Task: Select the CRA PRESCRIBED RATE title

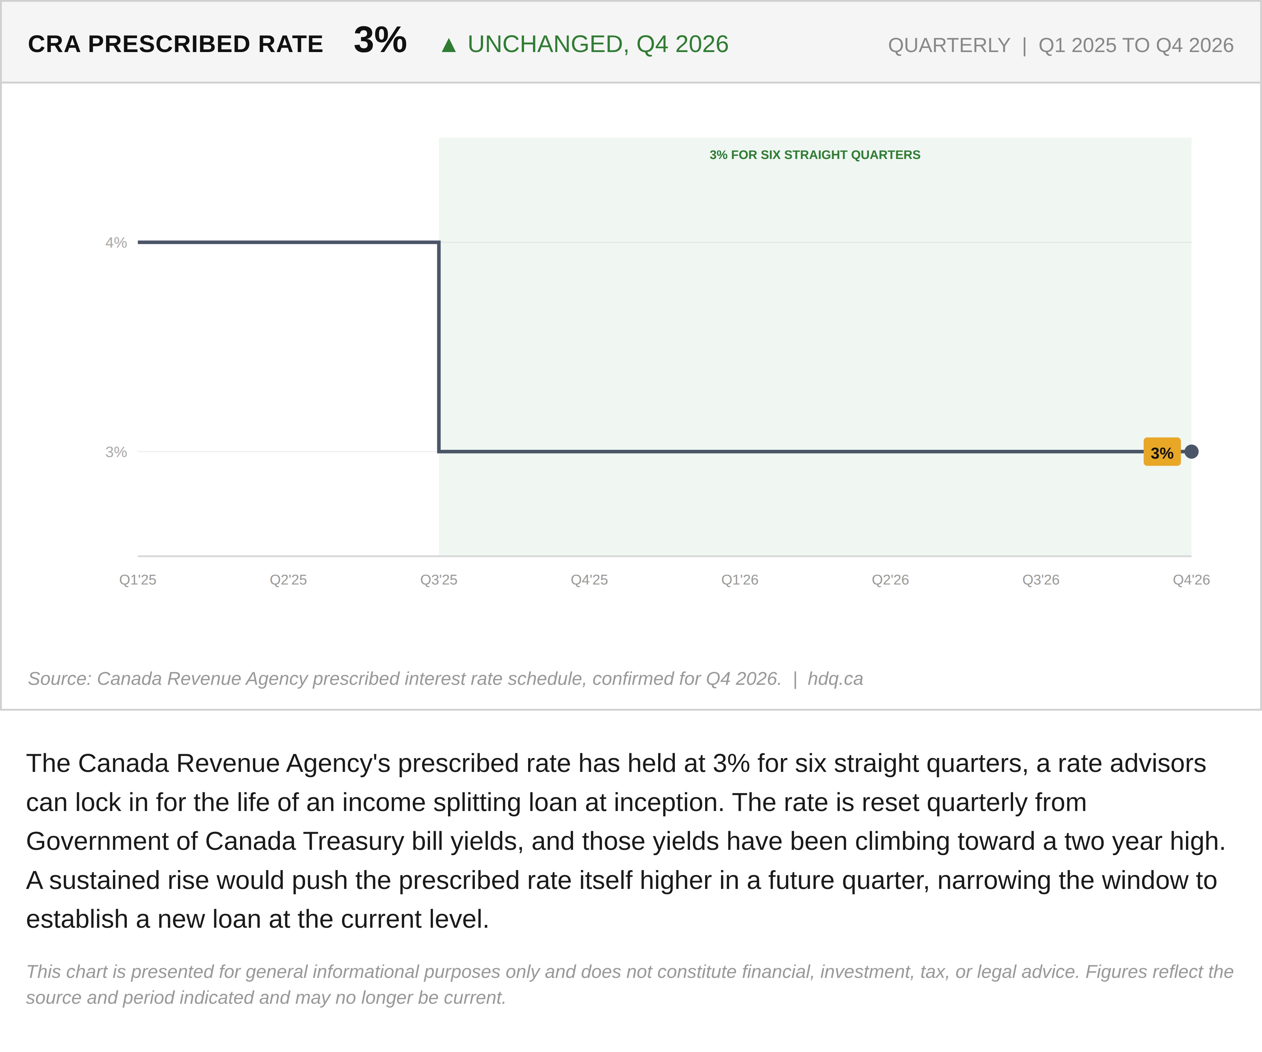Action: pyautogui.click(x=175, y=44)
